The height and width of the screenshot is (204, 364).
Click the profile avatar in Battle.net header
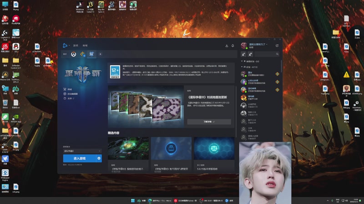(244, 46)
